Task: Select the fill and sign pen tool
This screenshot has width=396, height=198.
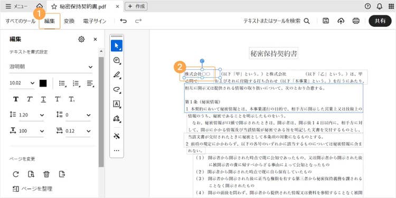Action: pos(117,118)
